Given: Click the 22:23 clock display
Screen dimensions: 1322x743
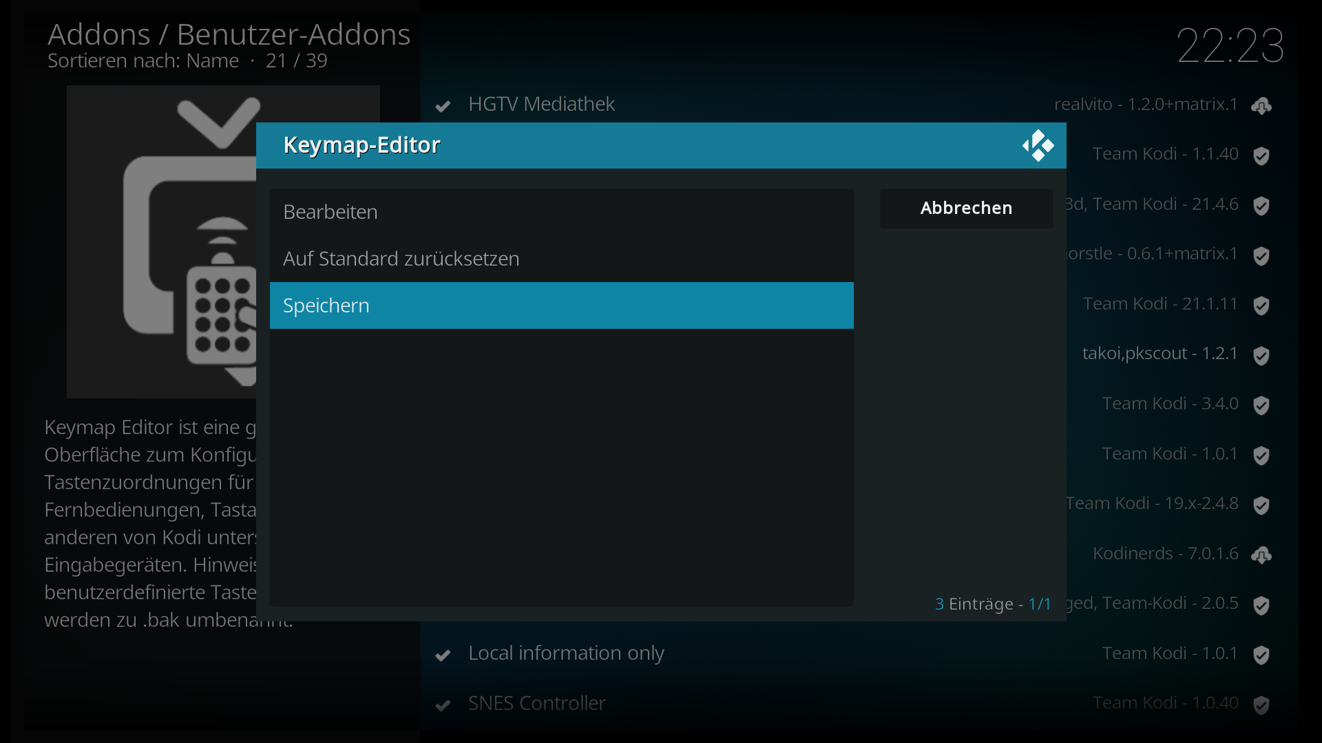Looking at the screenshot, I should point(1230,46).
